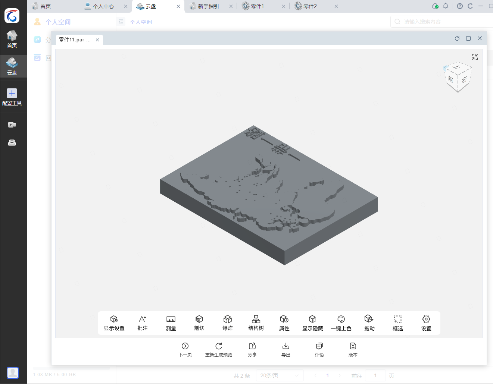Exit fullscreen via the collapse icon
The image size is (493, 384).
click(475, 57)
